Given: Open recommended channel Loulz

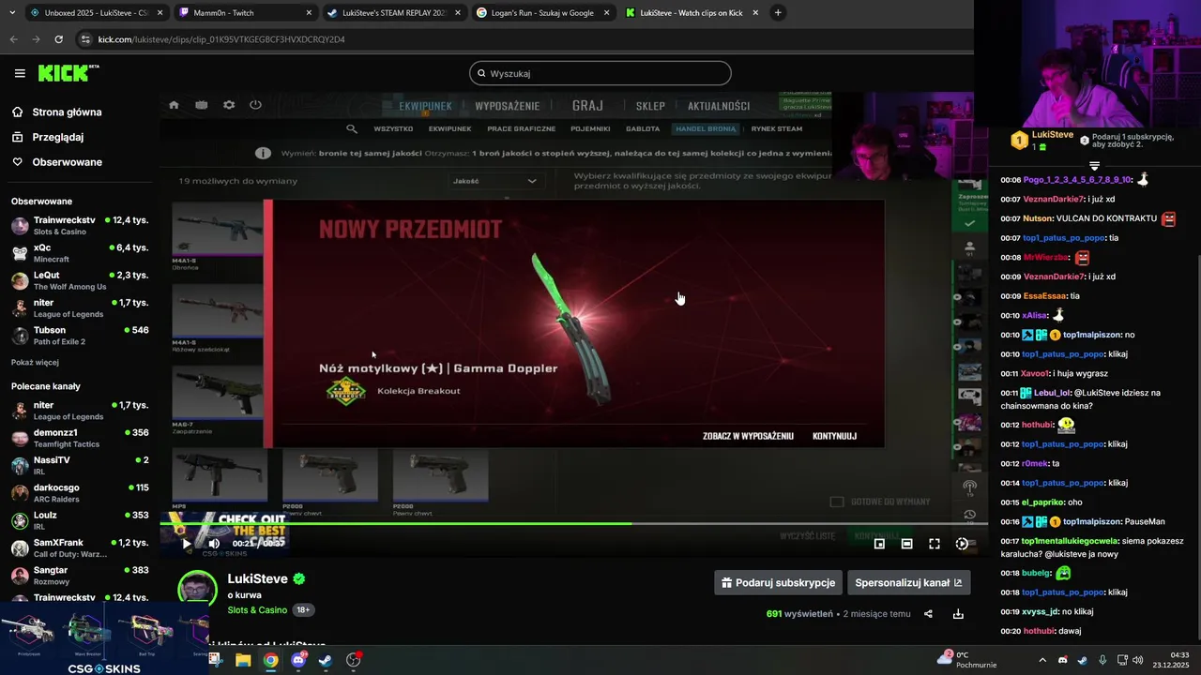Looking at the screenshot, I should tap(78, 520).
